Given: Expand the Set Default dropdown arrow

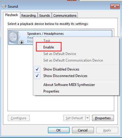Looking at the screenshot, I should tap(87, 118).
